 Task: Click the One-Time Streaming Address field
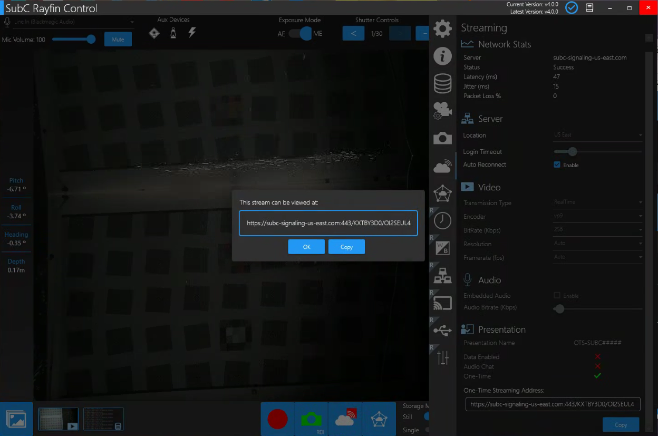(553, 404)
